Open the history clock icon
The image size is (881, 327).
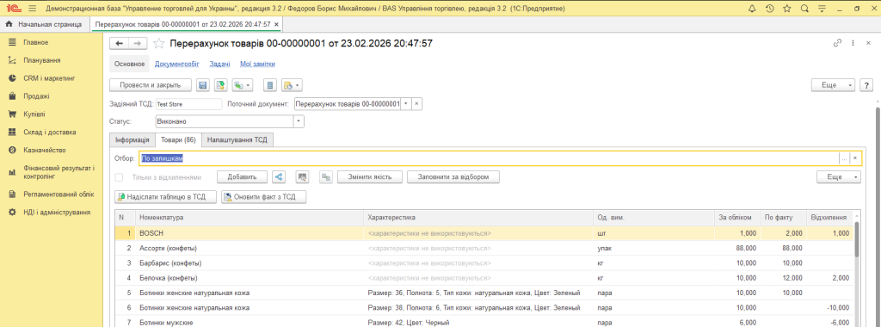pos(770,9)
